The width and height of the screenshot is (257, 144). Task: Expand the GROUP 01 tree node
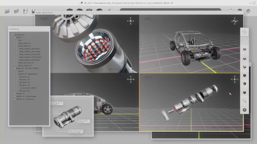[x=14, y=94]
